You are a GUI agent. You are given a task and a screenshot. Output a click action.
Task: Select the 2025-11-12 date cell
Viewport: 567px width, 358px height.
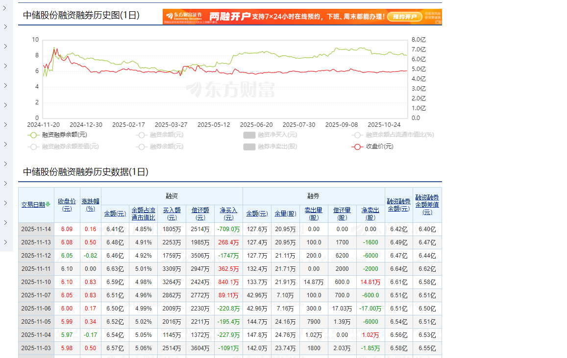click(36, 256)
